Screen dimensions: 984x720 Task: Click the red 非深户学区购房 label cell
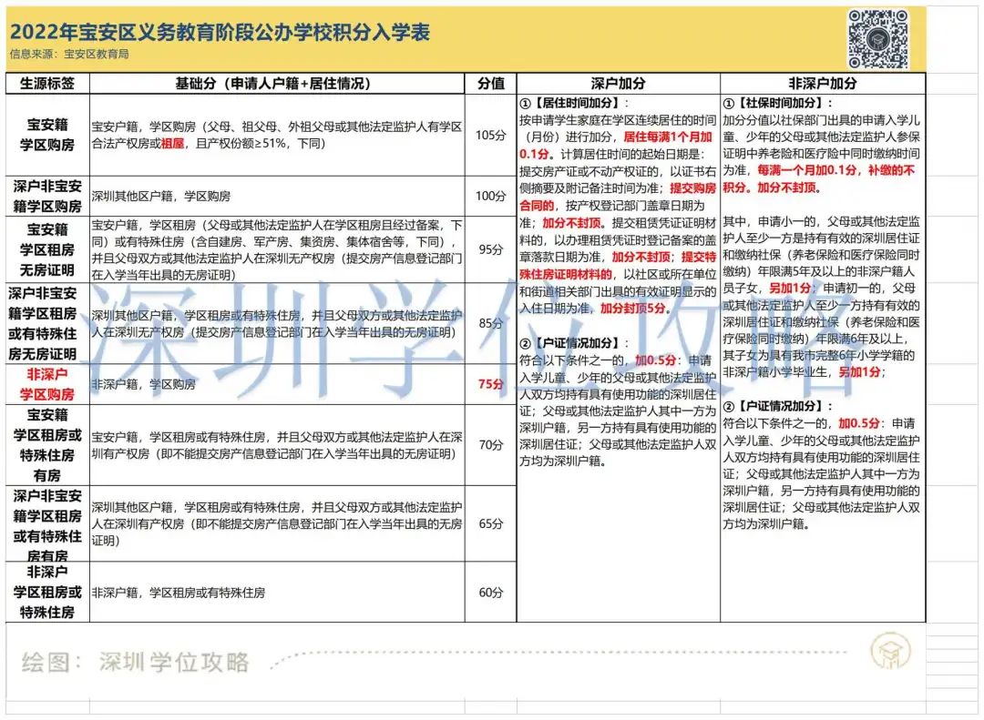47,384
